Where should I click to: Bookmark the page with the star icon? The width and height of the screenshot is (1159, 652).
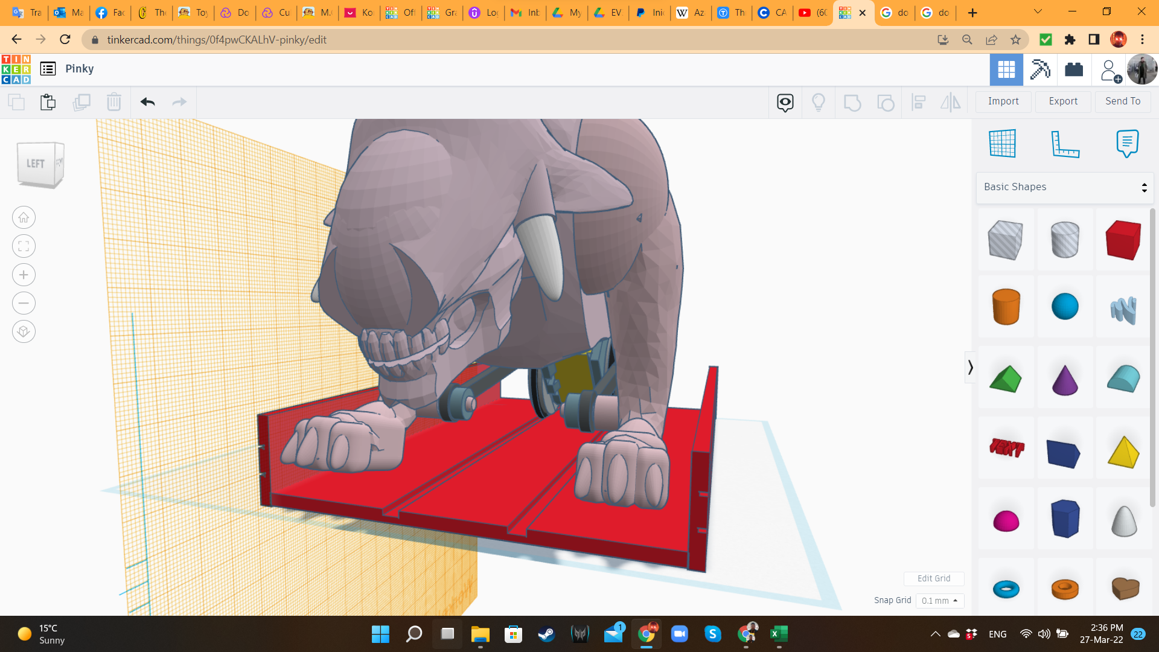(1015, 40)
